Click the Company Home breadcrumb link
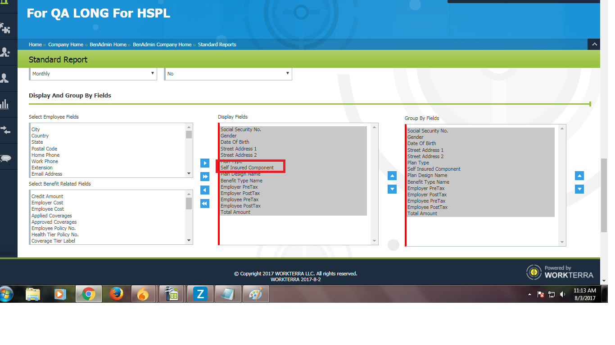The height and width of the screenshot is (345, 615). [x=66, y=44]
